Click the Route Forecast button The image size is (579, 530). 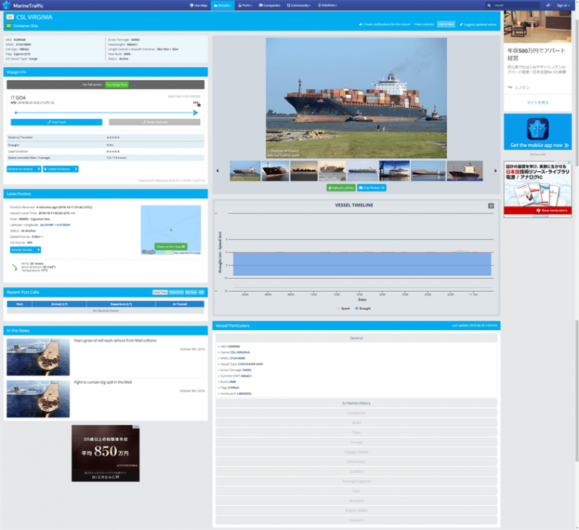click(x=155, y=122)
